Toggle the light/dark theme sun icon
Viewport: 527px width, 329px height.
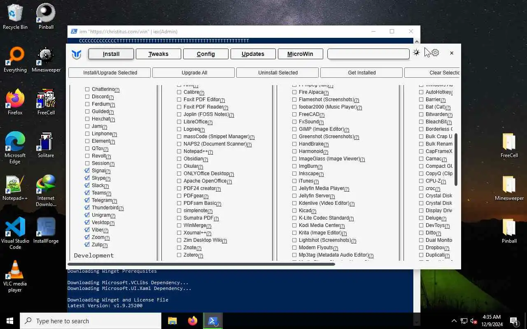pyautogui.click(x=416, y=53)
